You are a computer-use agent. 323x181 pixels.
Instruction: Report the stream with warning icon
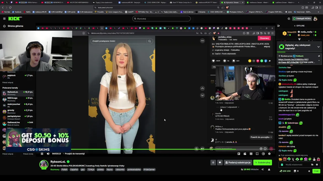pos(269,169)
